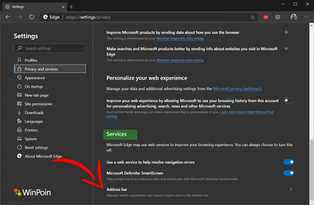The height and width of the screenshot is (205, 314).
Task: Click the Search settings field
Action: click(x=50, y=48)
